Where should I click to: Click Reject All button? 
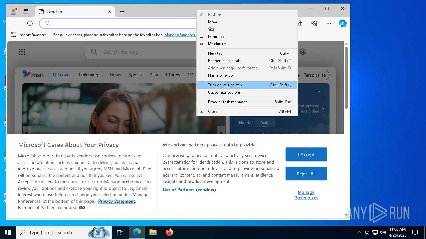(x=306, y=174)
